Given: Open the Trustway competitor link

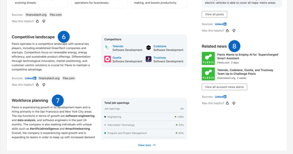Looking at the screenshot, I should coord(160,58).
